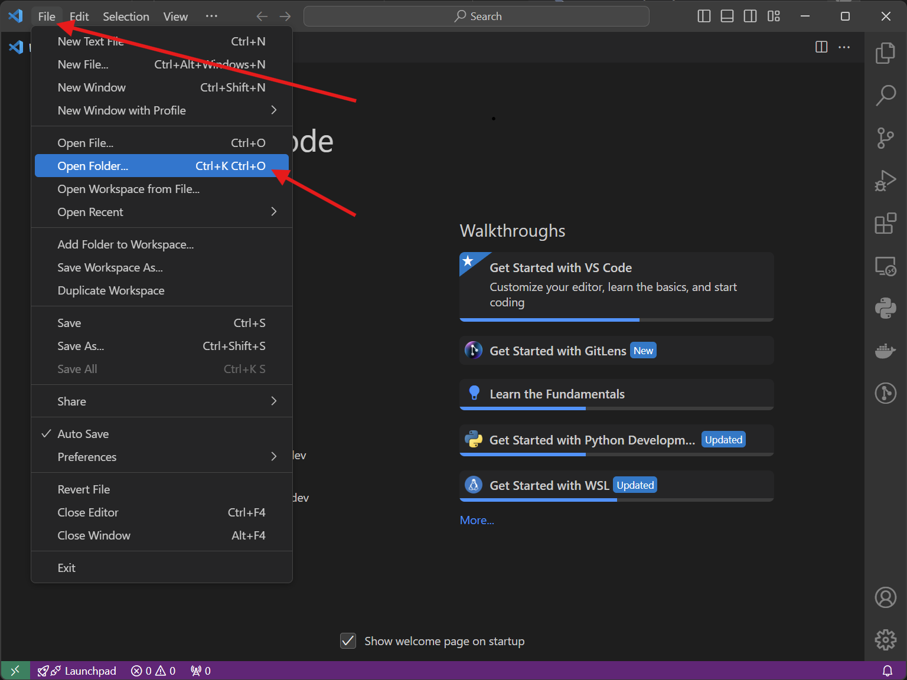907x680 pixels.
Task: Toggle the primary side bar layout button
Action: [x=704, y=17]
